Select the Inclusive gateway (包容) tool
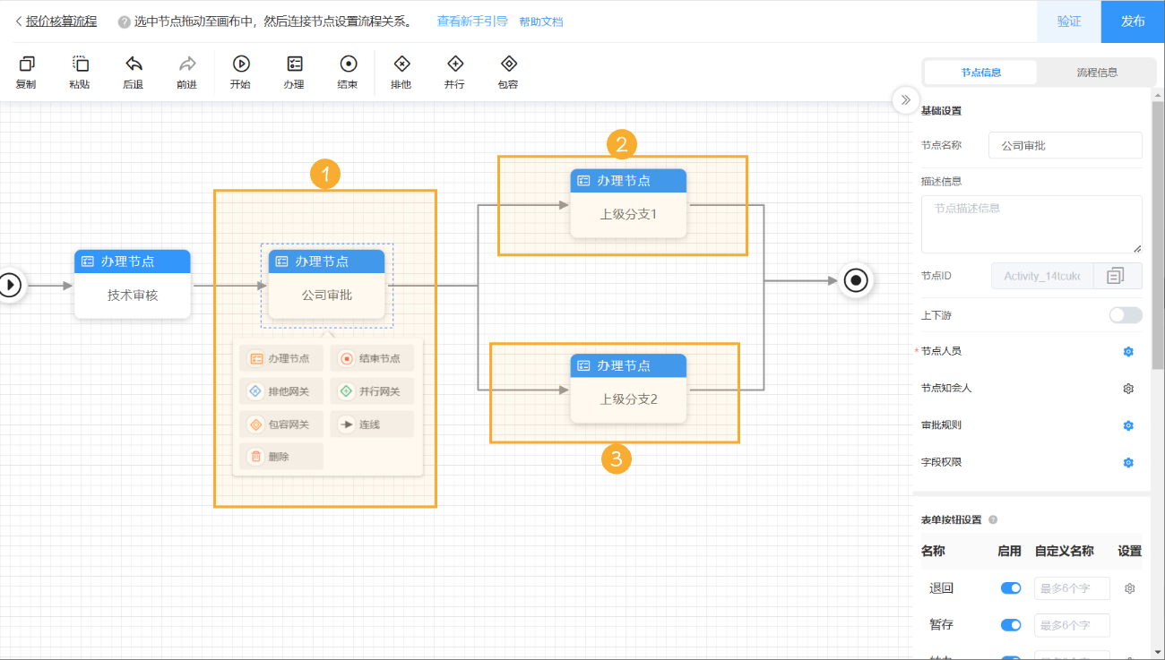The width and height of the screenshot is (1165, 660). [x=508, y=64]
